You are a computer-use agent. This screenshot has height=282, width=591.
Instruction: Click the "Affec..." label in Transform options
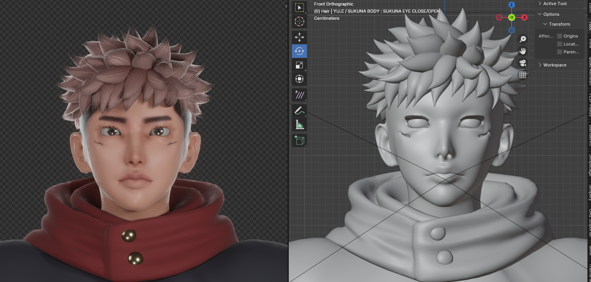(x=546, y=36)
